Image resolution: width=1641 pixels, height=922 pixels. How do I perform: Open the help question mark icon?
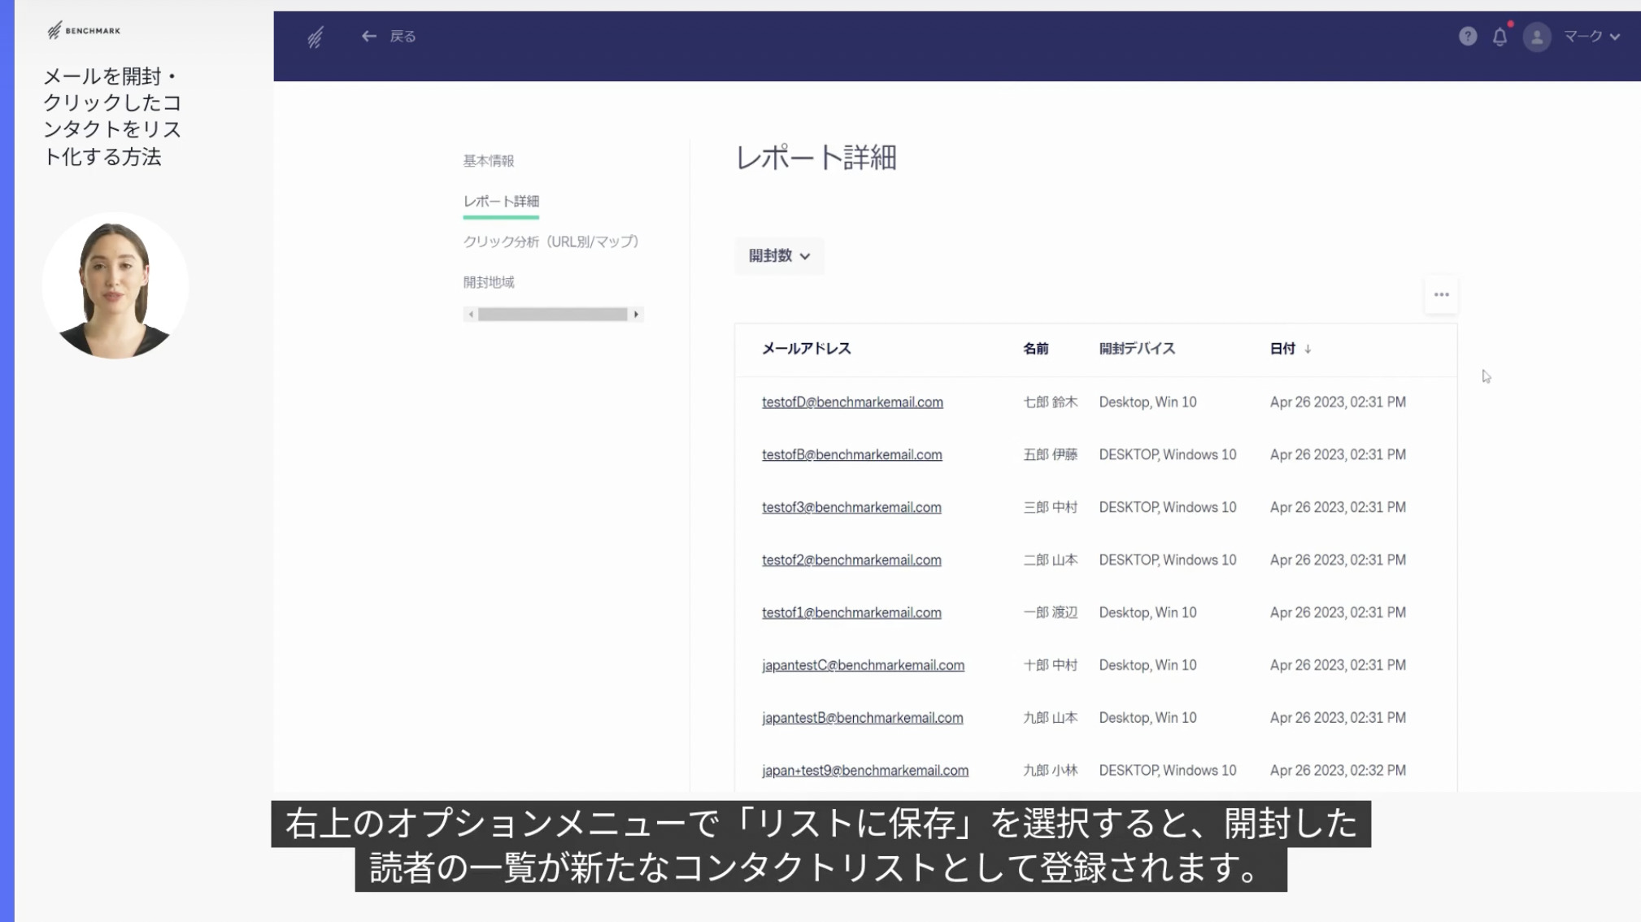coord(1467,37)
